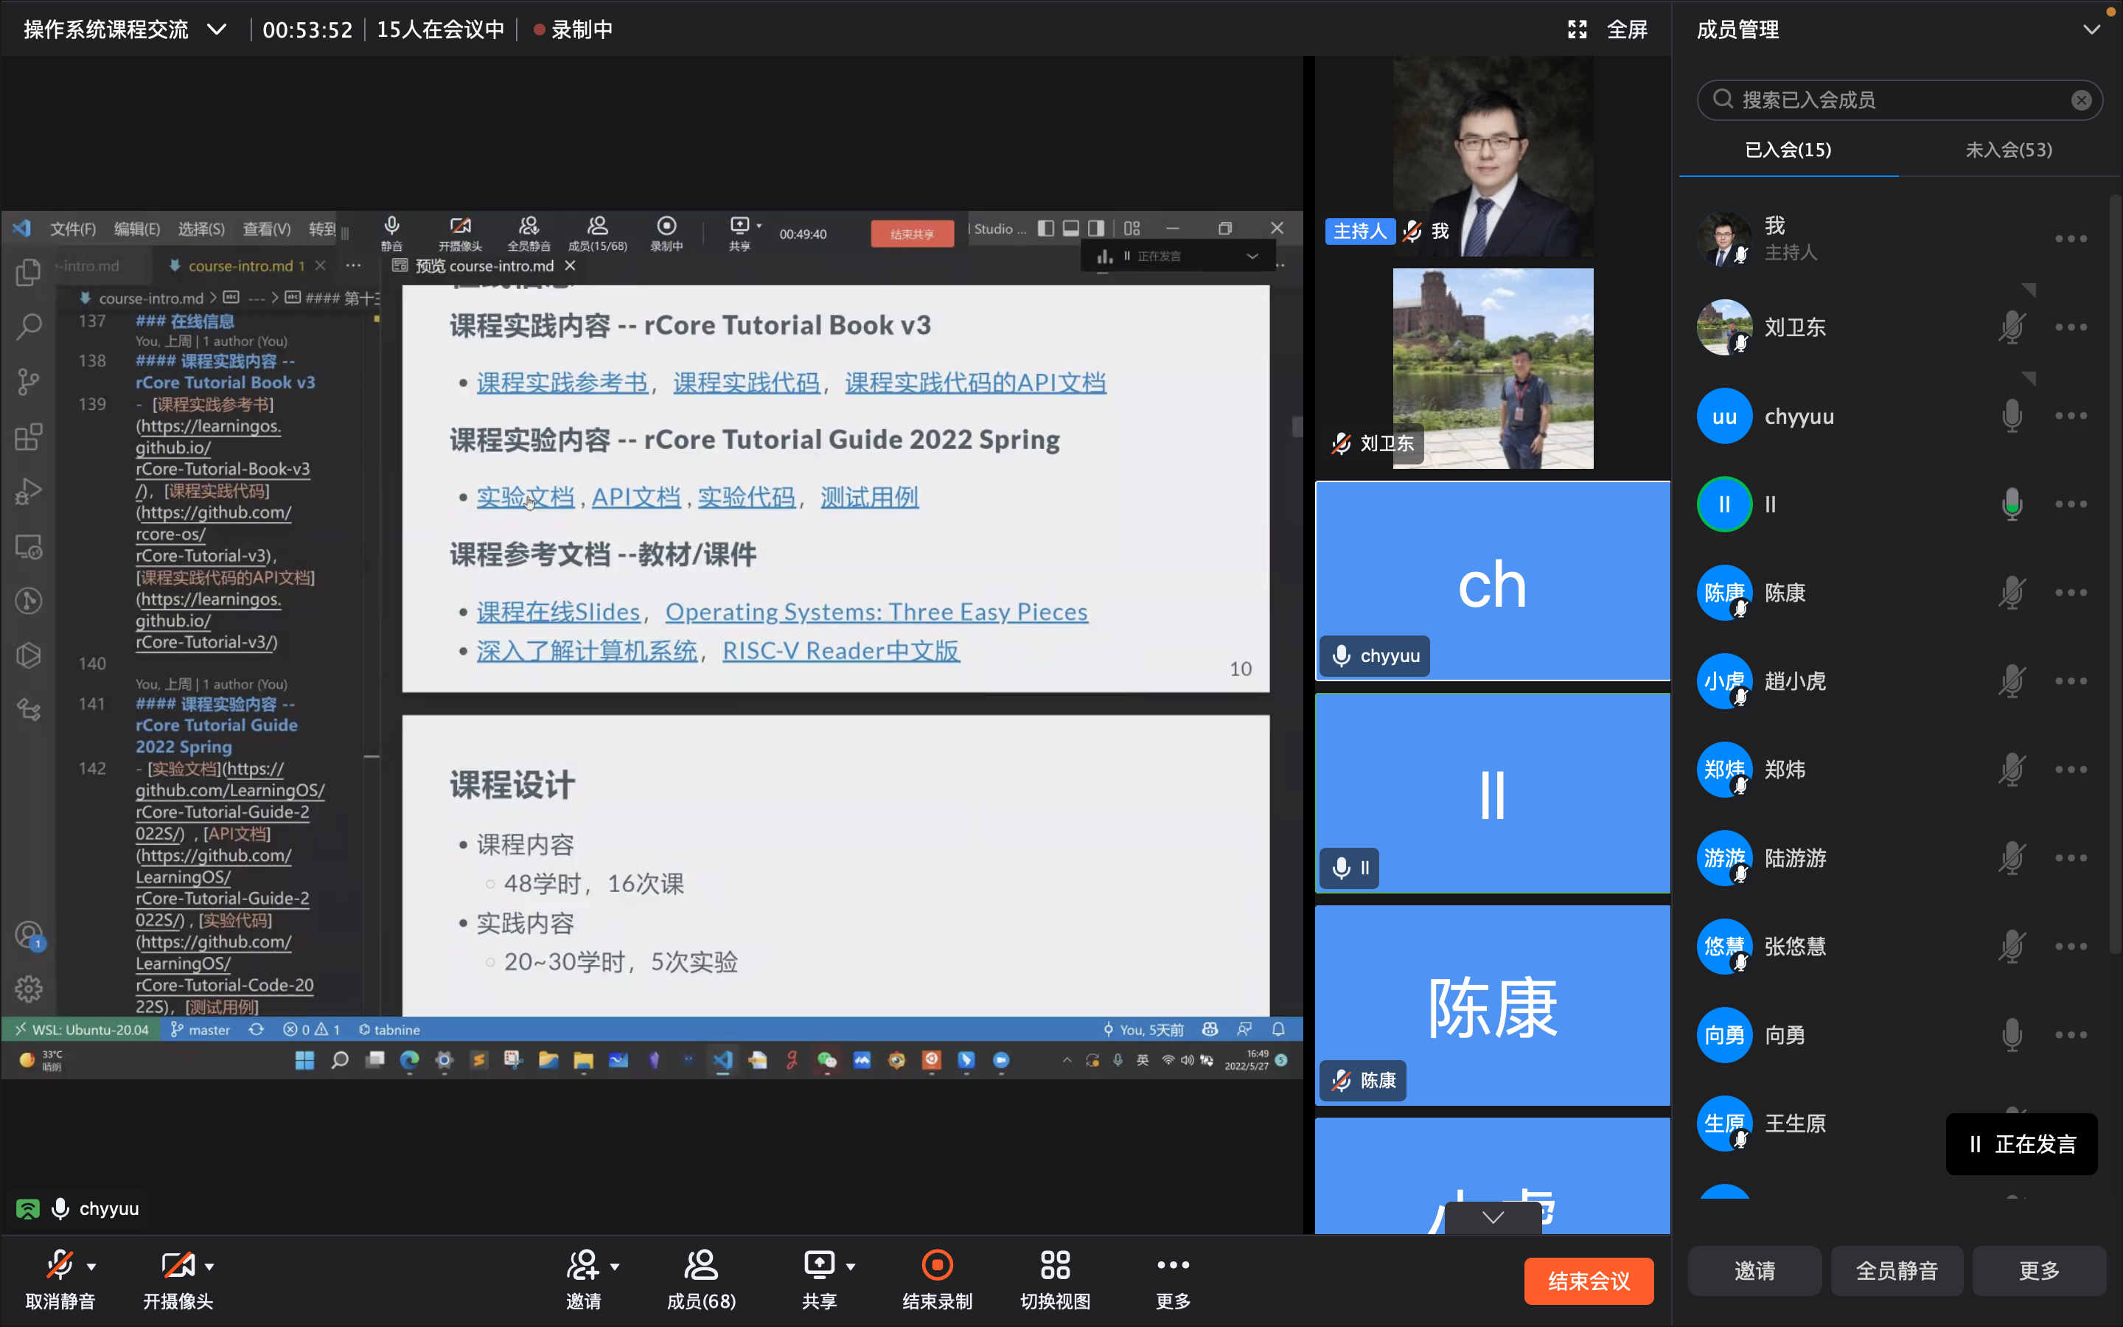
Task: Expand share options arrow next to 共享
Action: tap(850, 1267)
